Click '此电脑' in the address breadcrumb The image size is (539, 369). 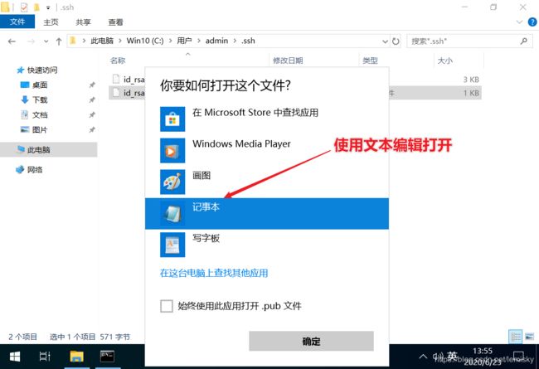[x=102, y=41]
